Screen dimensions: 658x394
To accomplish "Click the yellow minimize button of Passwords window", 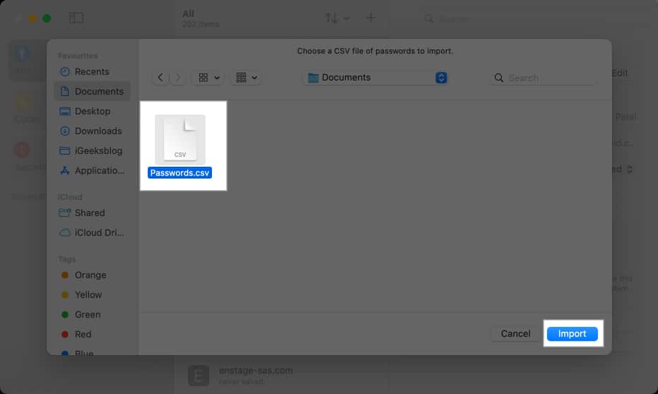I will [33, 18].
